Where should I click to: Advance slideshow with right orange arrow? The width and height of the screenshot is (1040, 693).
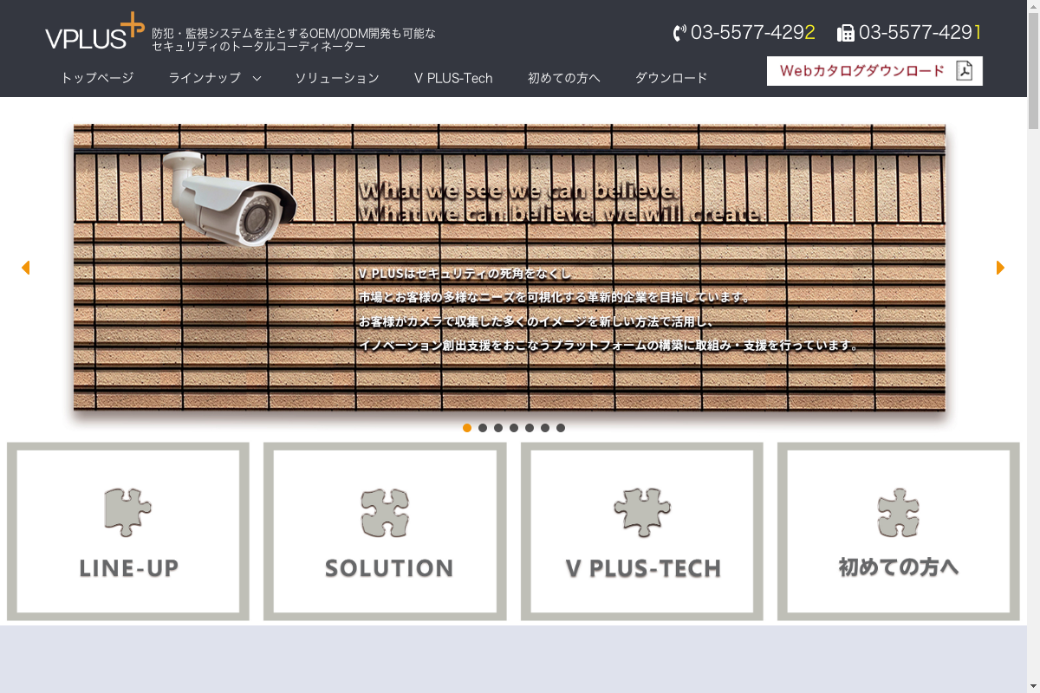coord(1000,268)
